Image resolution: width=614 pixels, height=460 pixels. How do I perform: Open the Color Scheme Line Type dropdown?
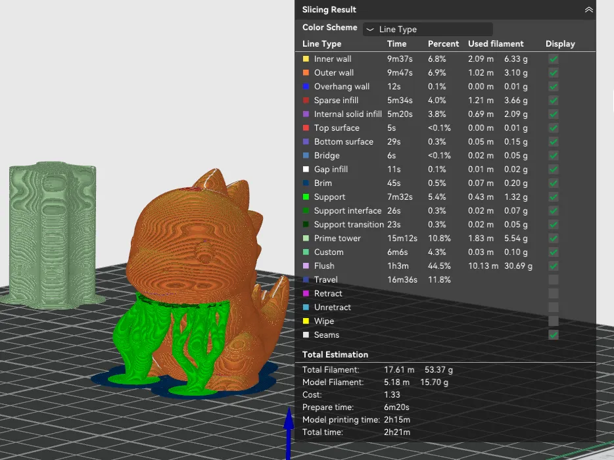(x=427, y=30)
